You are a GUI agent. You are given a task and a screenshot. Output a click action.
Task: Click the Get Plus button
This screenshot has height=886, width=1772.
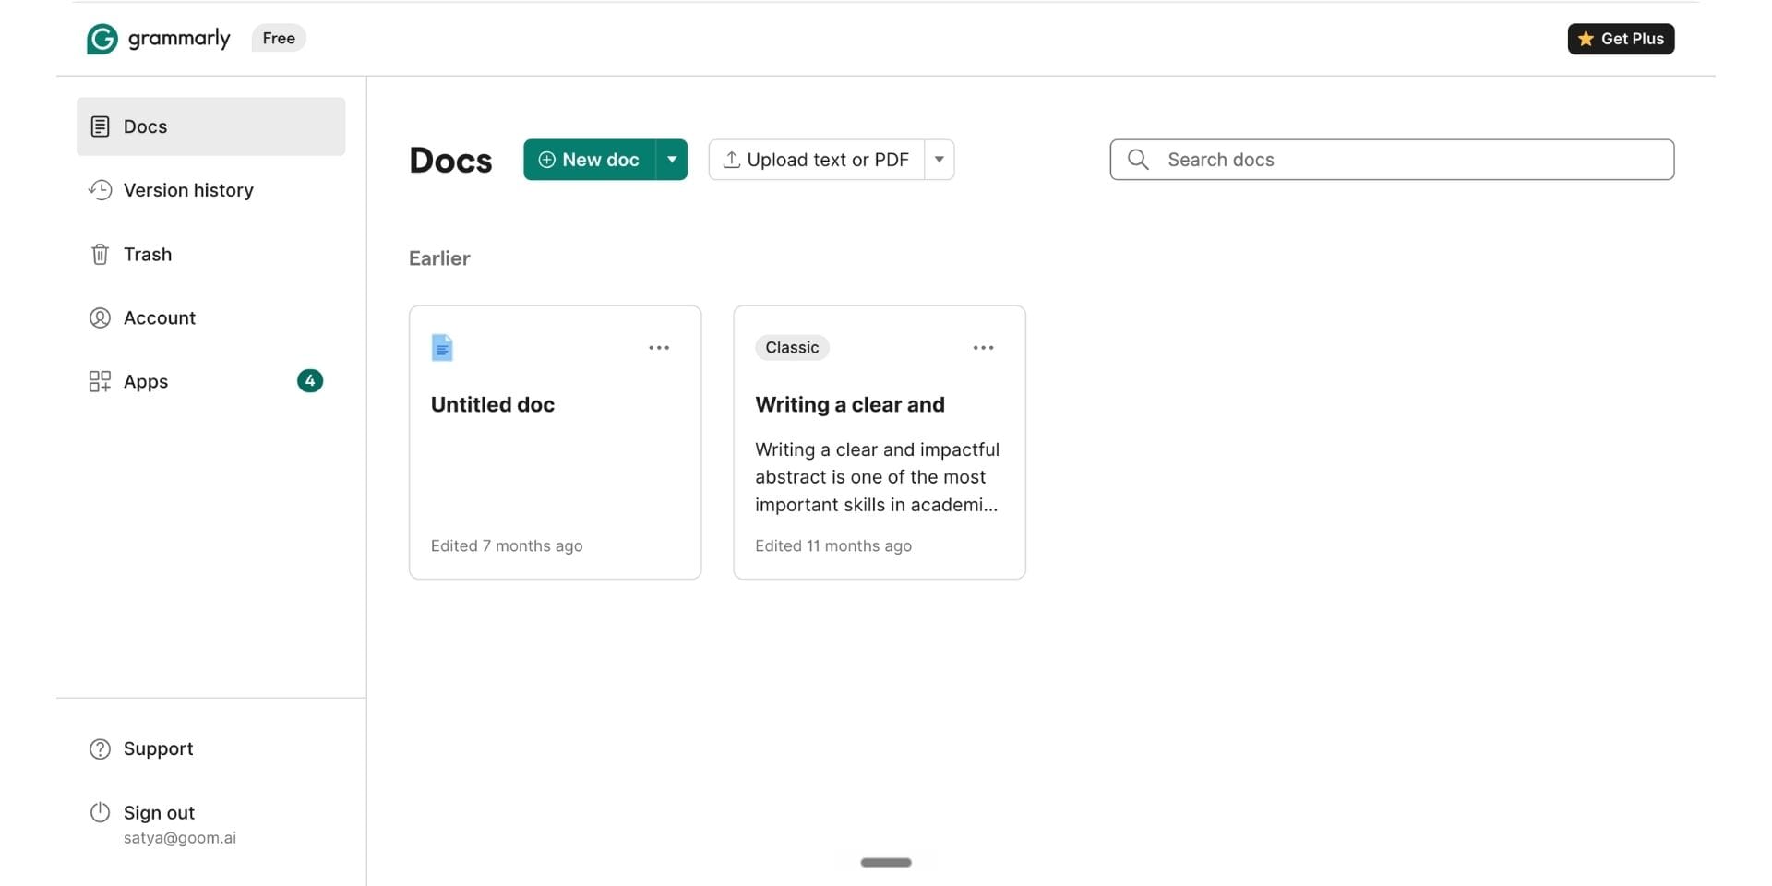(1621, 39)
